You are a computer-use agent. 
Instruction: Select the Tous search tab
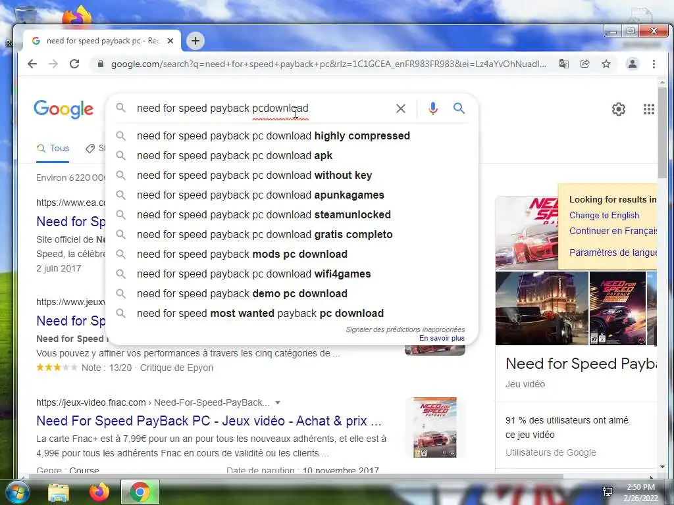tap(53, 149)
